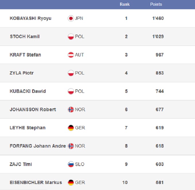This screenshot has height=190, width=195.
Task: Open EISENBICHLER Markus athlete link
Action: coord(36,182)
